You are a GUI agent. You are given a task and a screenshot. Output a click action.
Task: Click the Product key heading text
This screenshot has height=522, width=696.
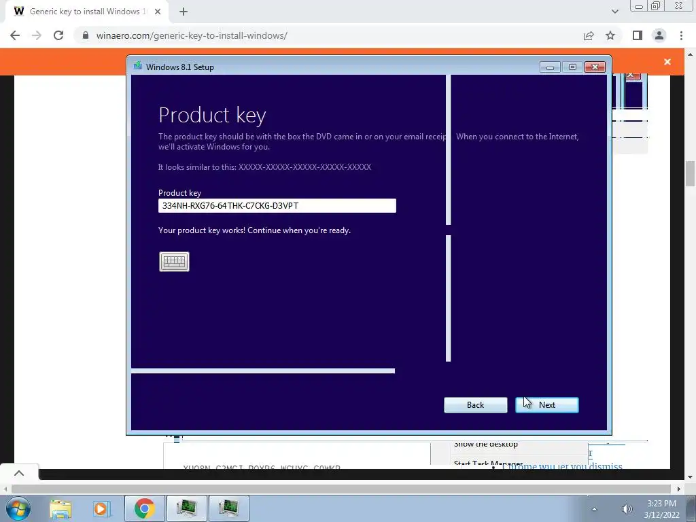tap(212, 115)
